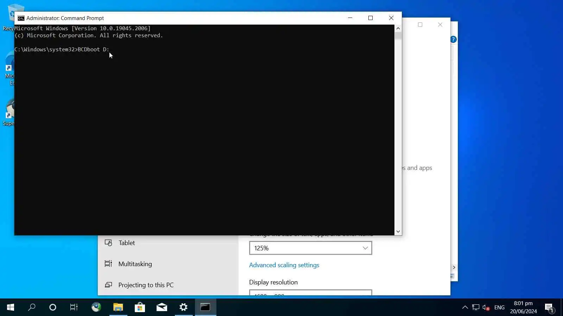This screenshot has width=563, height=316.
Task: Launch the globe browser icon in taskbar
Action: pyautogui.click(x=96, y=307)
